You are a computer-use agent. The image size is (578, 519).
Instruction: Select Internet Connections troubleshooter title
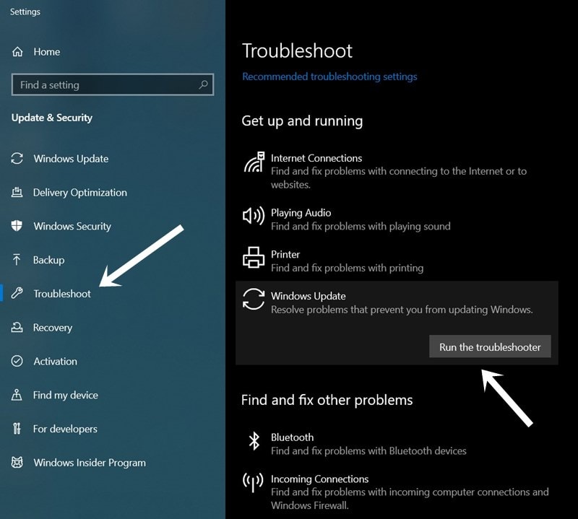coord(316,158)
